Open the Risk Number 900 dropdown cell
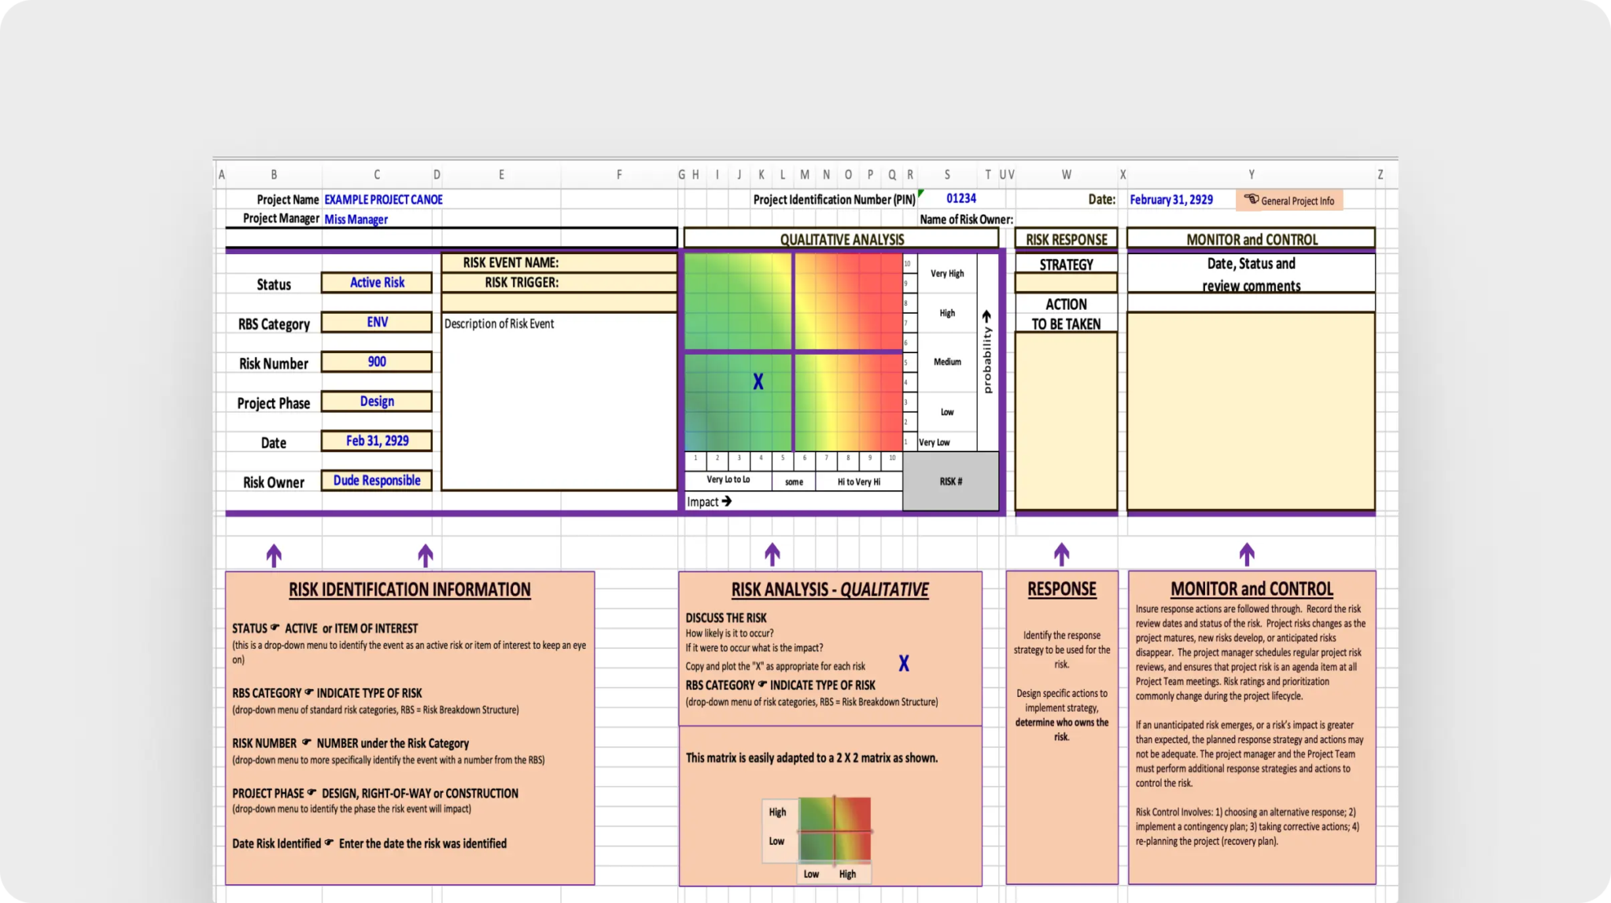This screenshot has height=903, width=1611. 377,362
